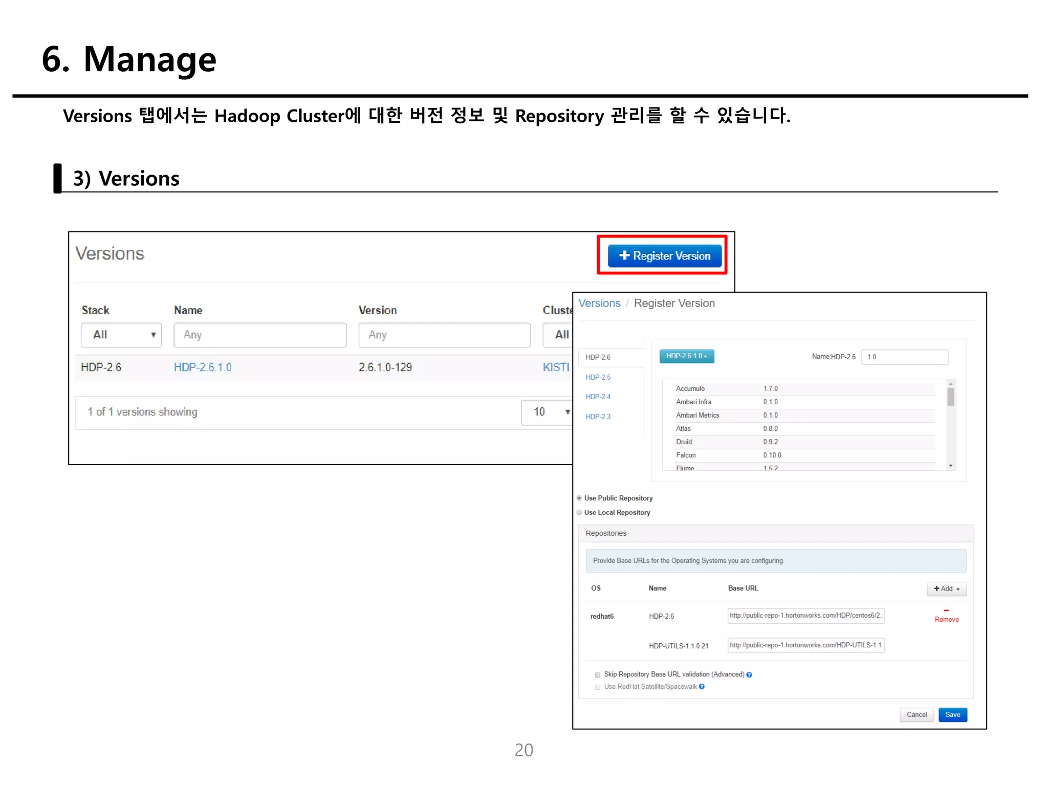This screenshot has height=786, width=1048.
Task: Click the services list scrollbar thumb
Action: 951,397
